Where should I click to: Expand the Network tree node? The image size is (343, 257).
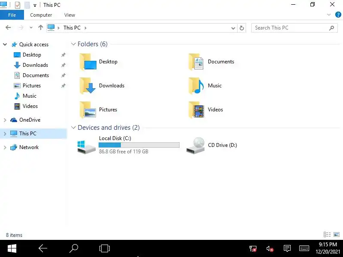point(5,147)
